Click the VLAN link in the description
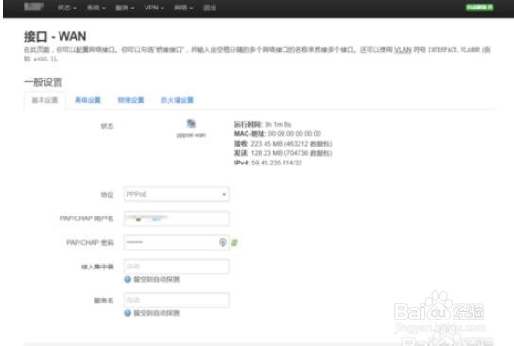This screenshot has width=514, height=346. [x=403, y=50]
